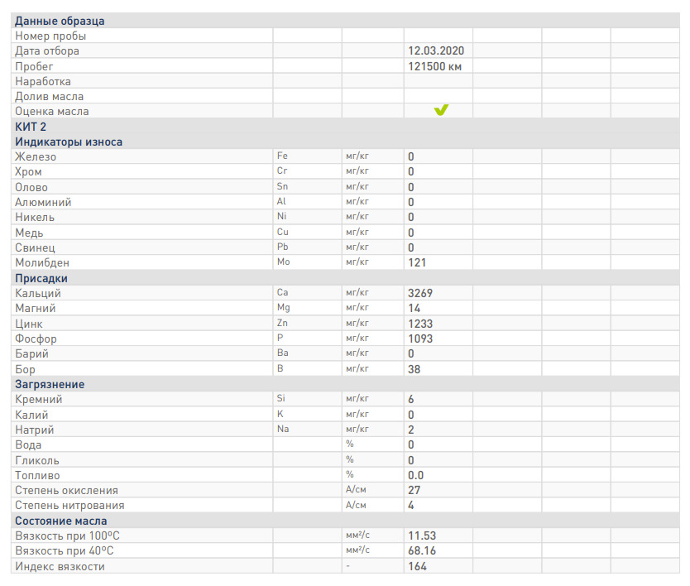Click the 'Индикаторы износа' section header
Image resolution: width=690 pixels, height=586 pixels.
[x=69, y=142]
